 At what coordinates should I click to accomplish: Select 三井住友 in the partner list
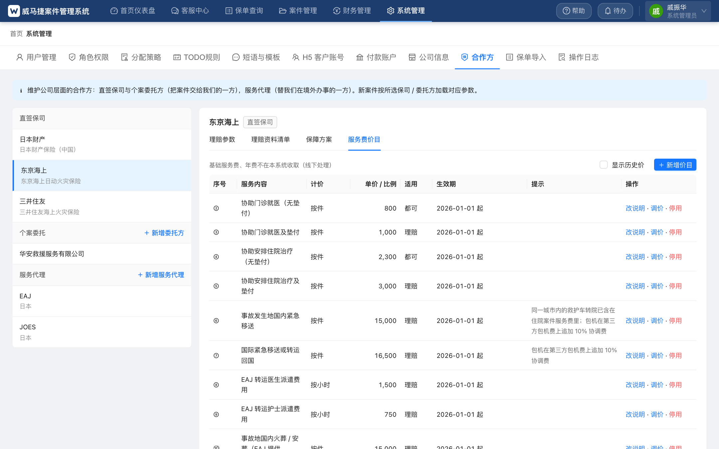coord(102,207)
